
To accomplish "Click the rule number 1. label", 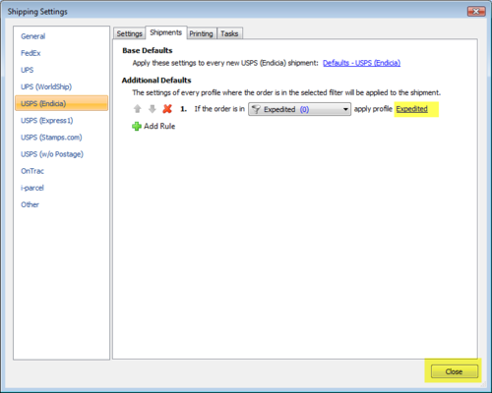I will click(x=183, y=109).
